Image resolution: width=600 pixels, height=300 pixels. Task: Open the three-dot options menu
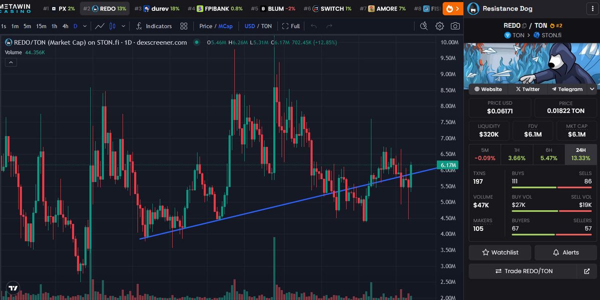593,9
